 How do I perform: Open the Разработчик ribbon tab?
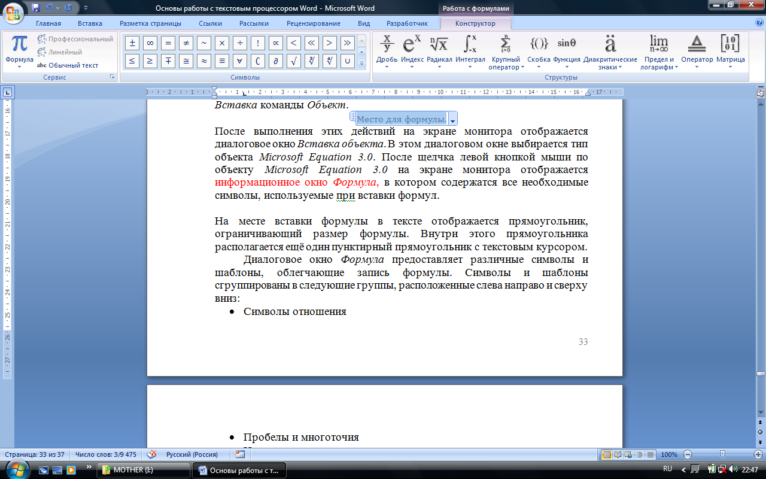point(408,23)
